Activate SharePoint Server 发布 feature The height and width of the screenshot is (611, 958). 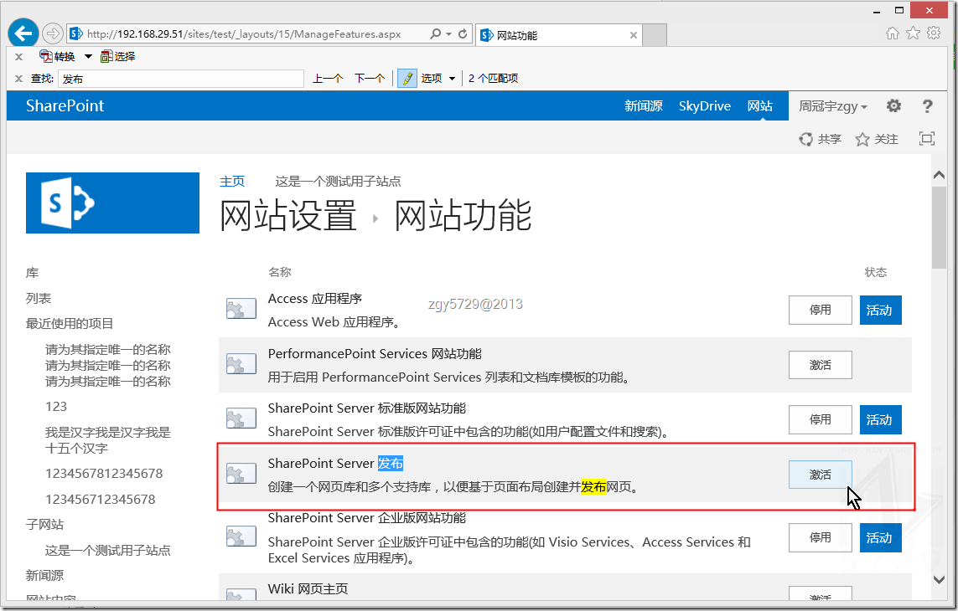click(820, 475)
